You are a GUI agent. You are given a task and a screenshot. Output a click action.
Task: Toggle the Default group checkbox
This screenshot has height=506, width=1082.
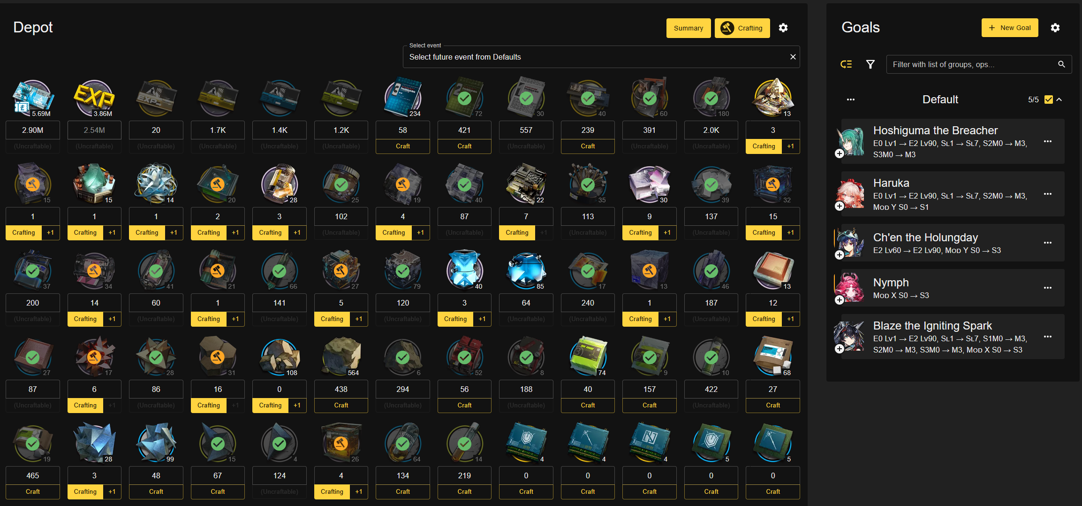[x=1049, y=100]
